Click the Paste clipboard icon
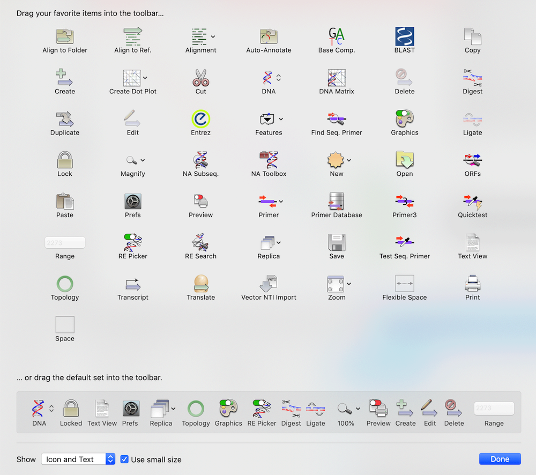The width and height of the screenshot is (536, 475). tap(65, 201)
